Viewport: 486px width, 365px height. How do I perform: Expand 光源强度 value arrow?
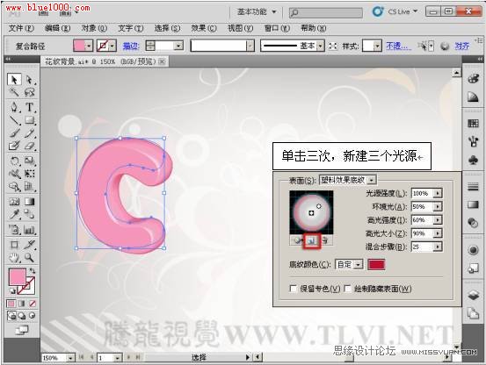coord(438,193)
